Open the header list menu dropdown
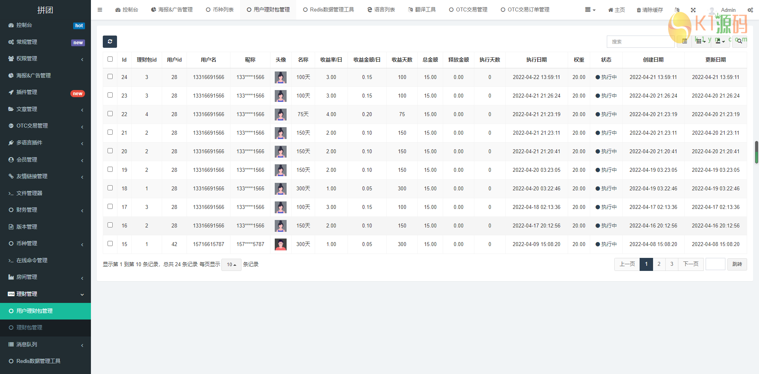 (x=590, y=10)
